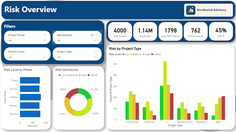
Task: Click the Northwind Advisory logo icon
Action: [x=191, y=10]
